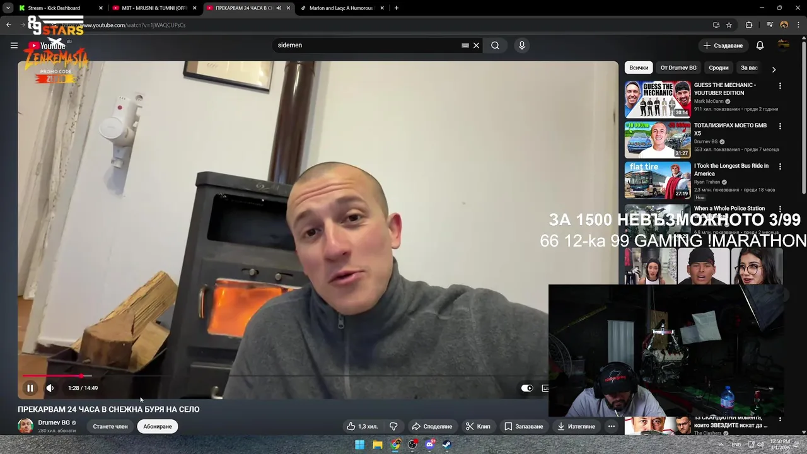Screen dimensions: 807x454
Task: Open 'I Took the Longest Bus Ride' thumbnail
Action: pos(658,180)
